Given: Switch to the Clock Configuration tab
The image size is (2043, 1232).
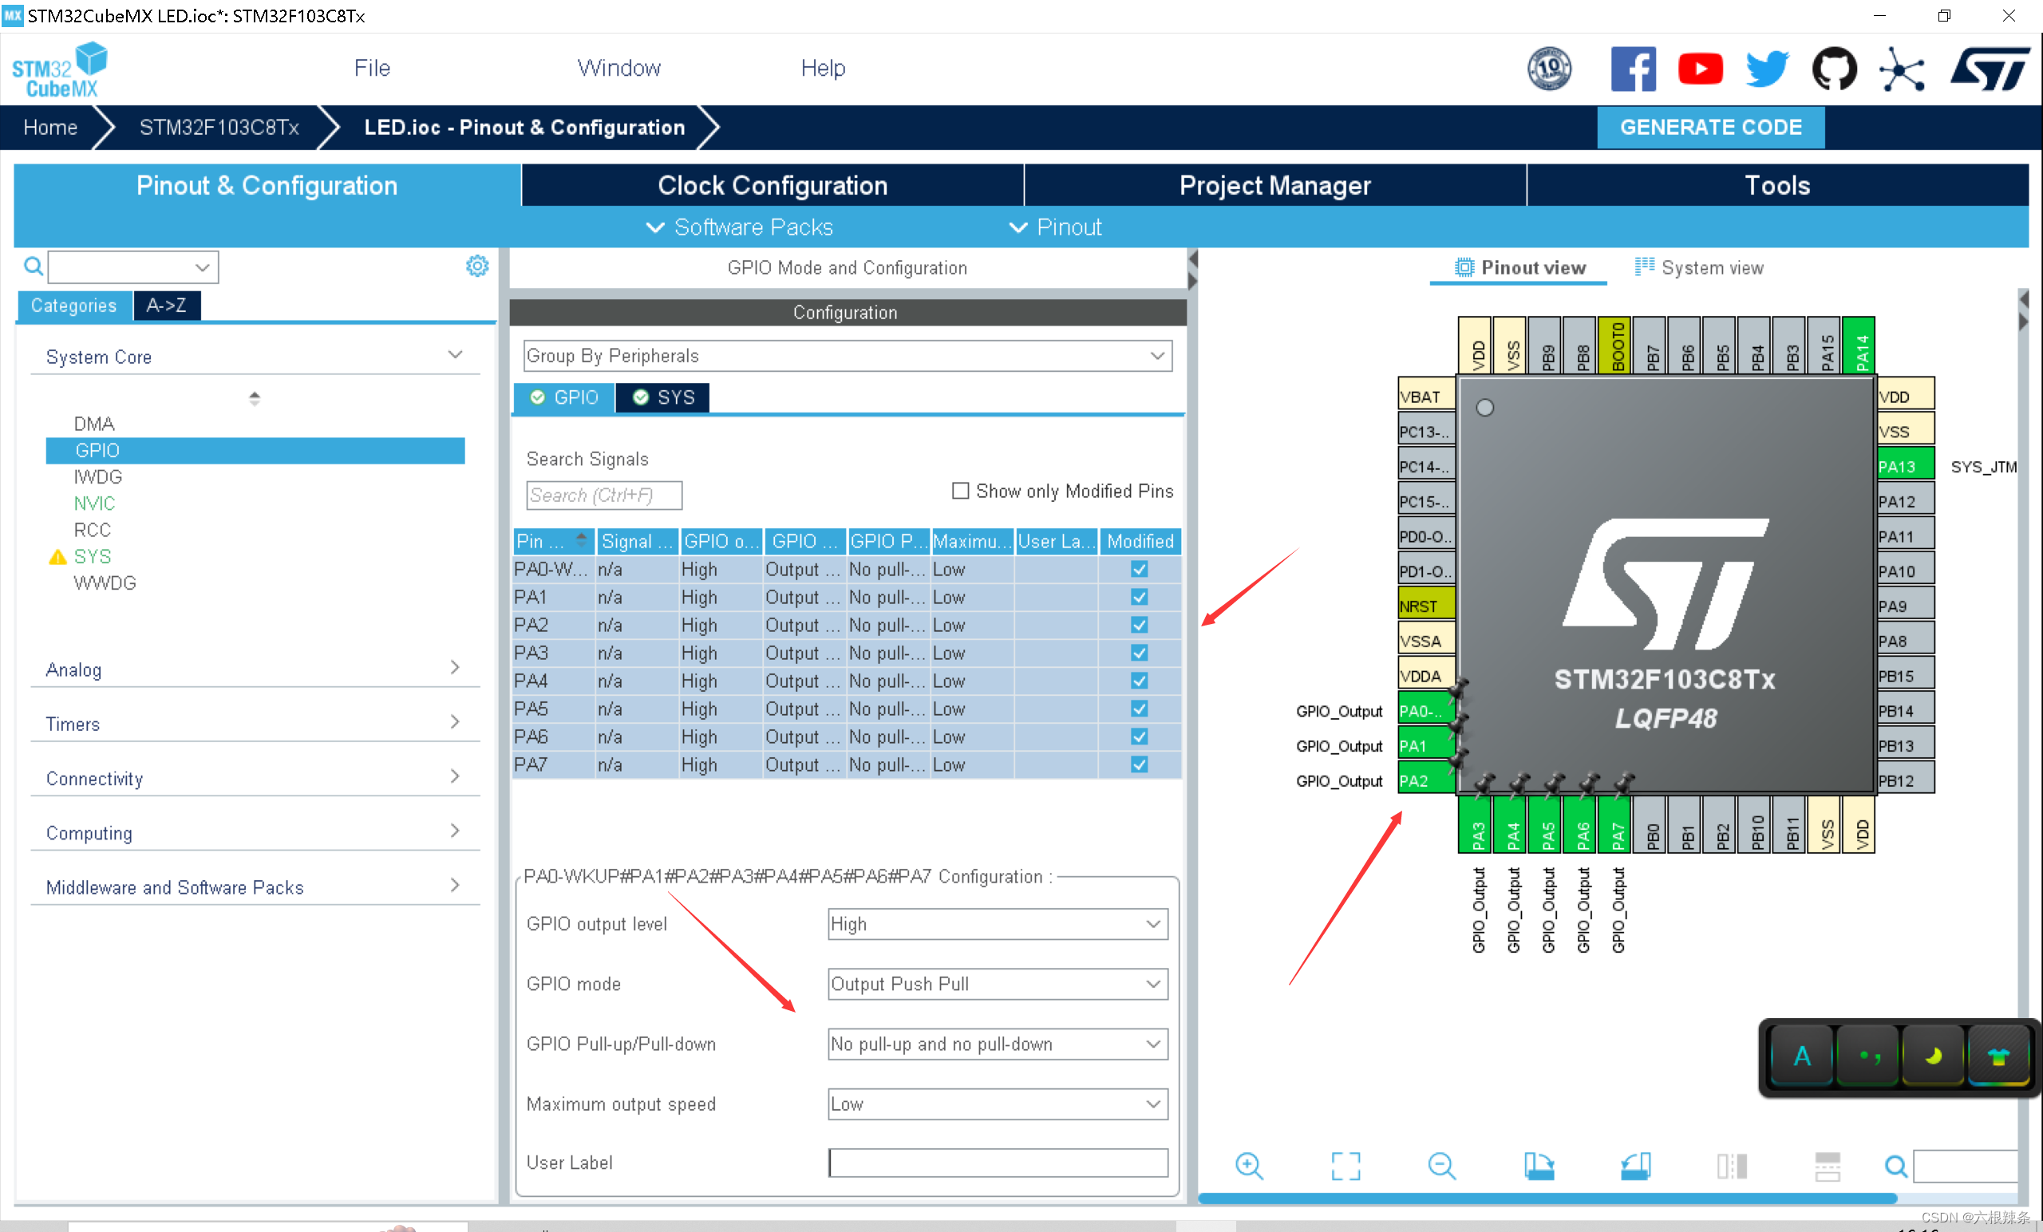Looking at the screenshot, I should click(772, 186).
